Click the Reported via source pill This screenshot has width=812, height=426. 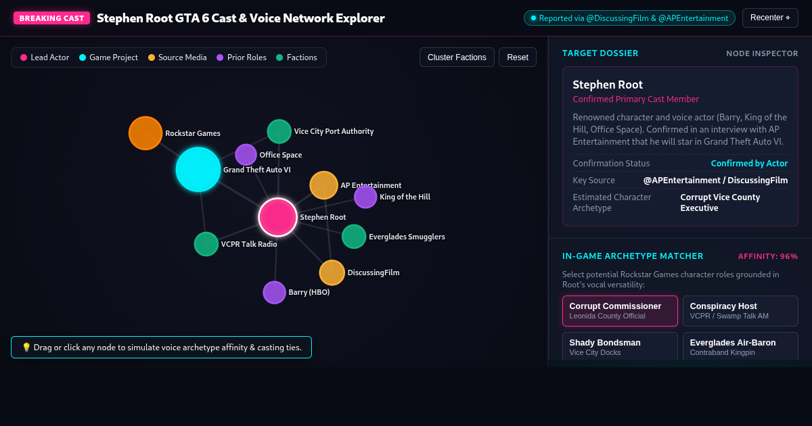coord(629,18)
